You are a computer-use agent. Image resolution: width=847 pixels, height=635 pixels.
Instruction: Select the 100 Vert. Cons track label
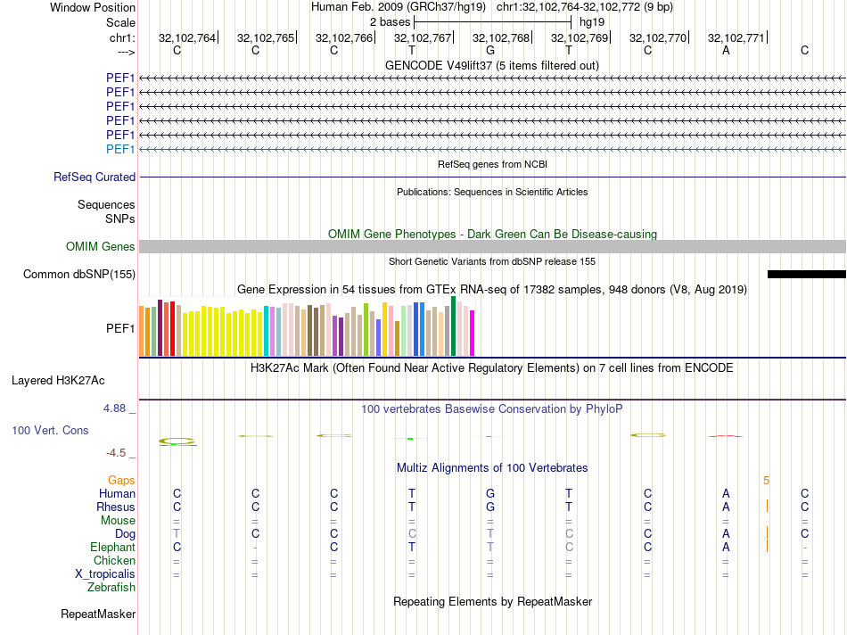[50, 430]
